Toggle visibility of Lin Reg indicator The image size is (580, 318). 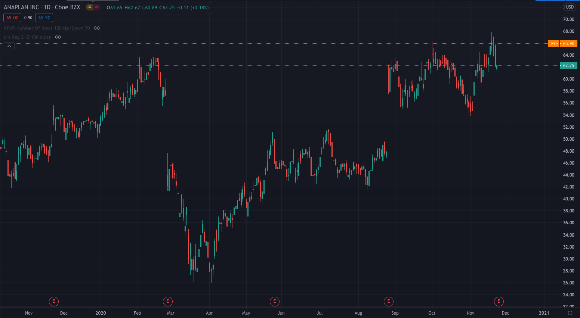[x=58, y=37]
